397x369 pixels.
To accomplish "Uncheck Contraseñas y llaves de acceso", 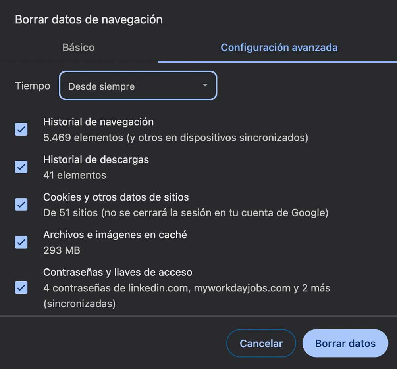I will pos(21,288).
